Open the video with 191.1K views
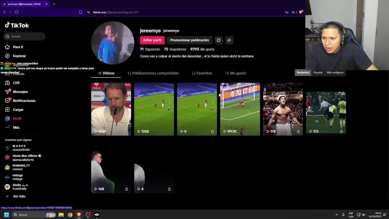The height and width of the screenshot is (219, 389). click(240, 109)
